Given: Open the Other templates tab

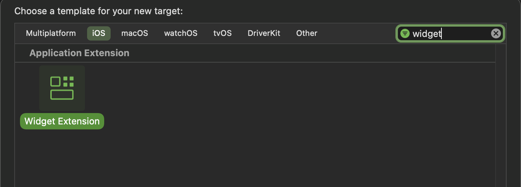Looking at the screenshot, I should pos(307,33).
